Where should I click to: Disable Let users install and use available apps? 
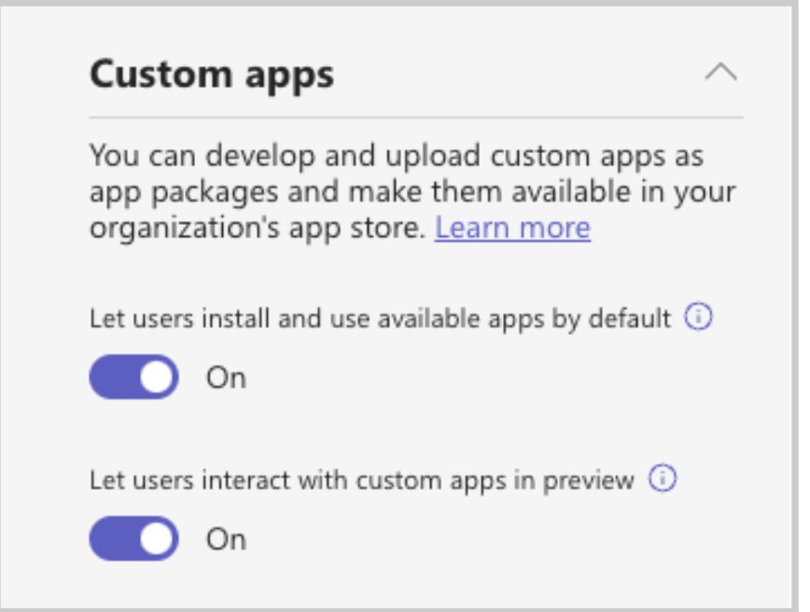tap(133, 377)
